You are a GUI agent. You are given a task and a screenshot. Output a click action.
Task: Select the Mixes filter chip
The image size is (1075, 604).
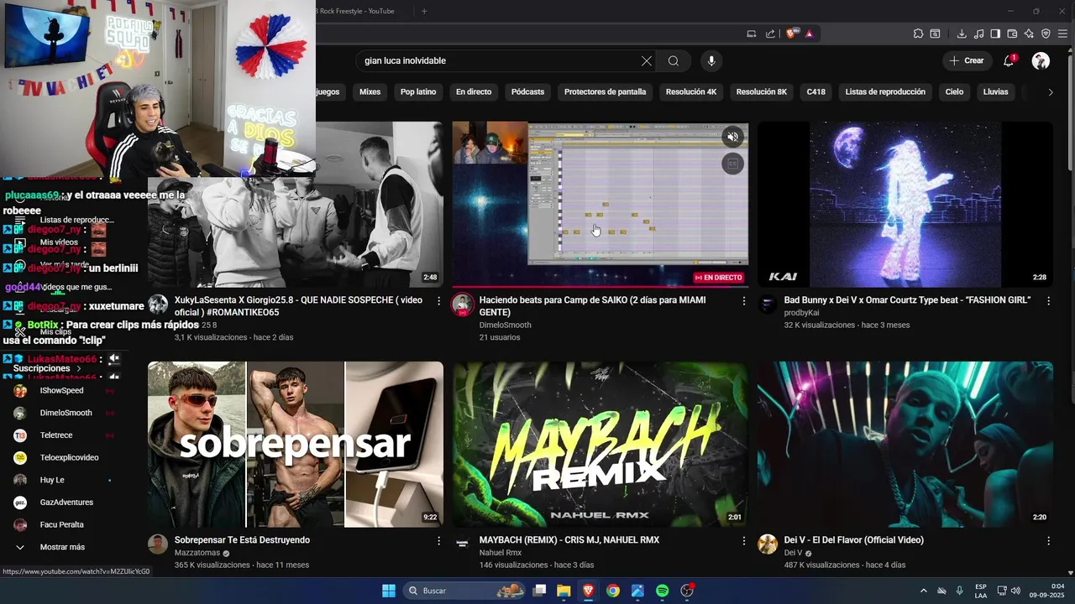click(x=370, y=92)
